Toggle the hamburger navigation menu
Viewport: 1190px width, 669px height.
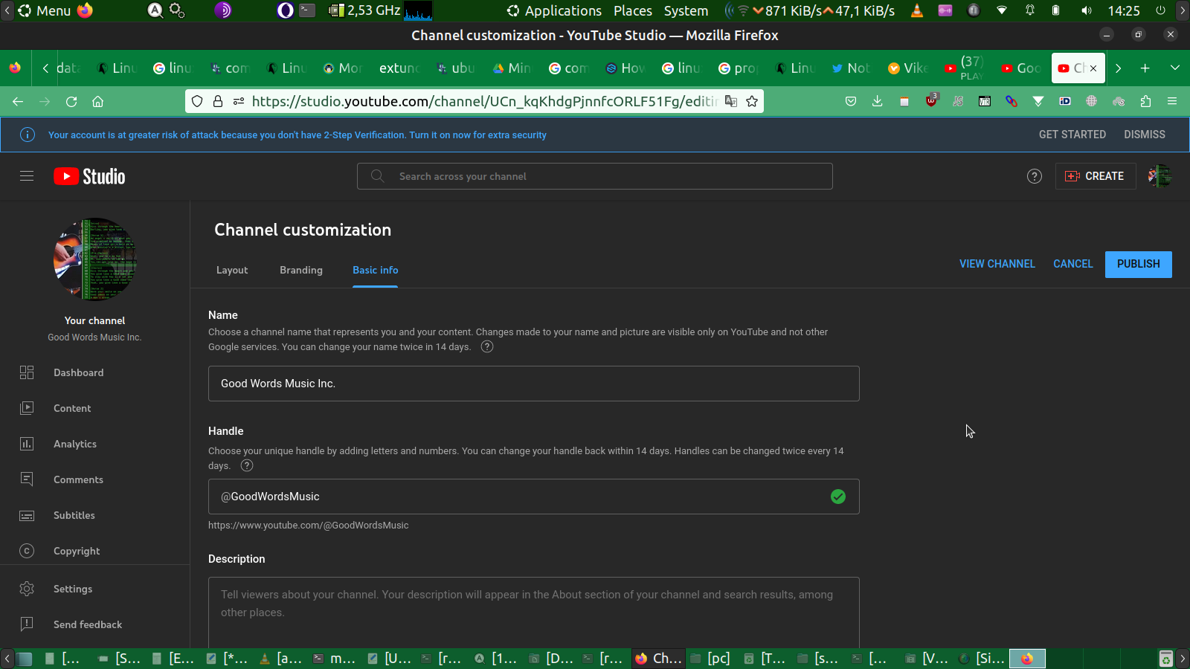click(x=27, y=176)
